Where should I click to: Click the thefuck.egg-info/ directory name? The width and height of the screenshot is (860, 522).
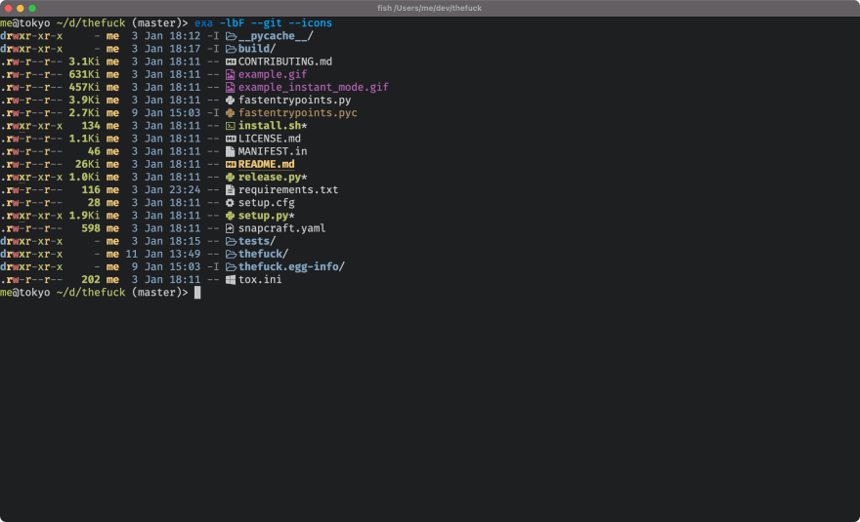292,266
